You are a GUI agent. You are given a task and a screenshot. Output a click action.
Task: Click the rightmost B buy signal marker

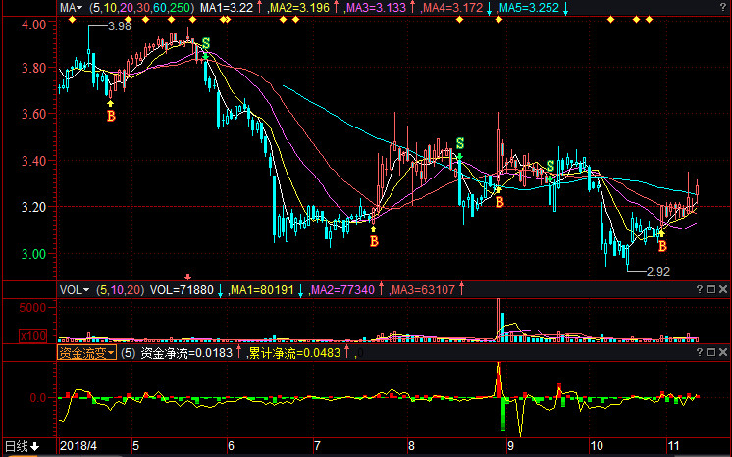pyautogui.click(x=662, y=246)
